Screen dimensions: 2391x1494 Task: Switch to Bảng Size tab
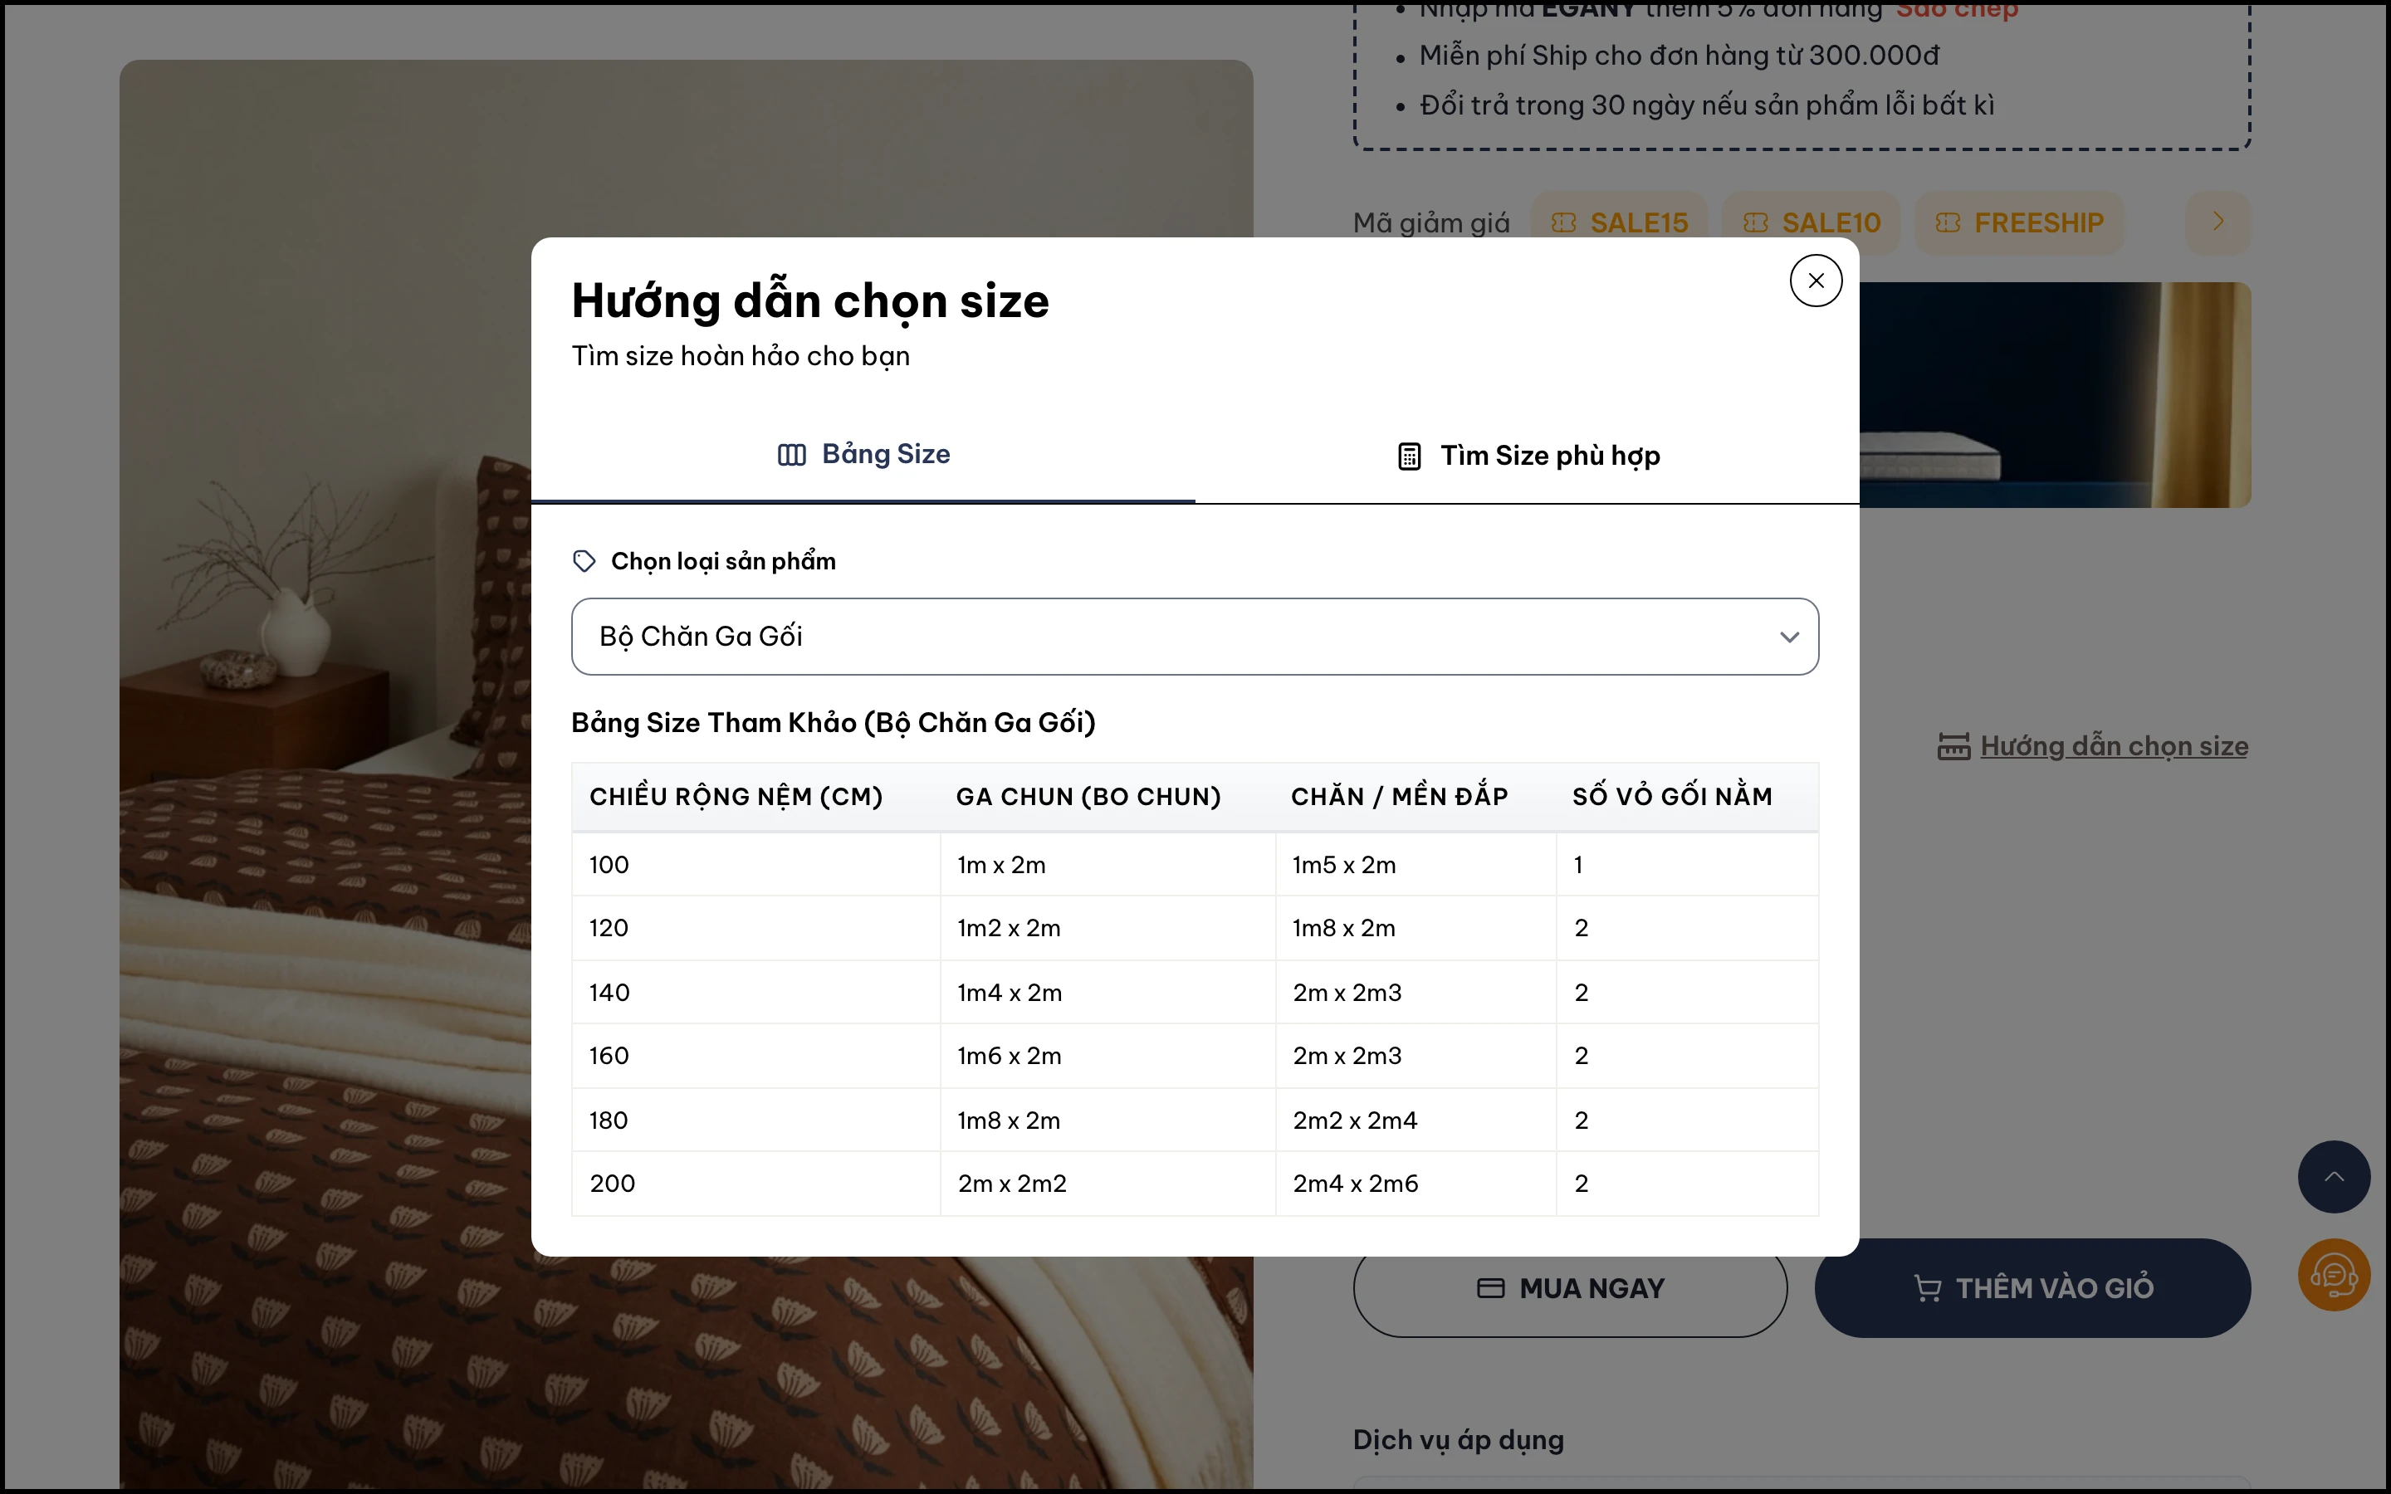tap(863, 455)
